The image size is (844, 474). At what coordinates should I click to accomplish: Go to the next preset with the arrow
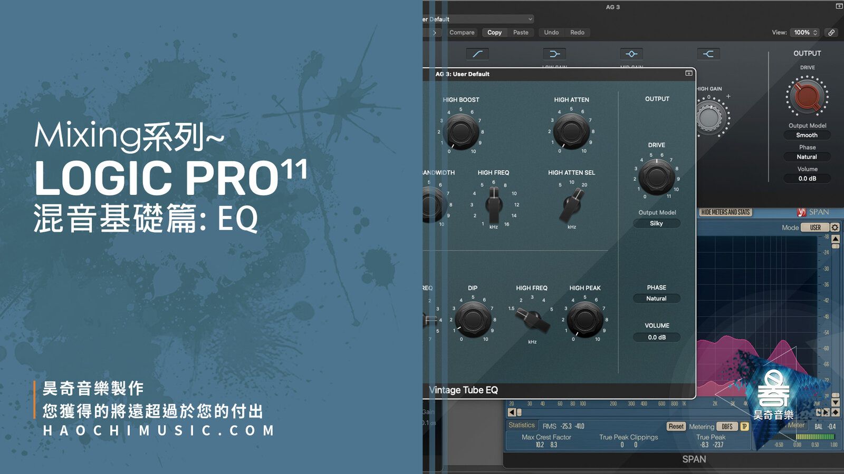coord(435,33)
